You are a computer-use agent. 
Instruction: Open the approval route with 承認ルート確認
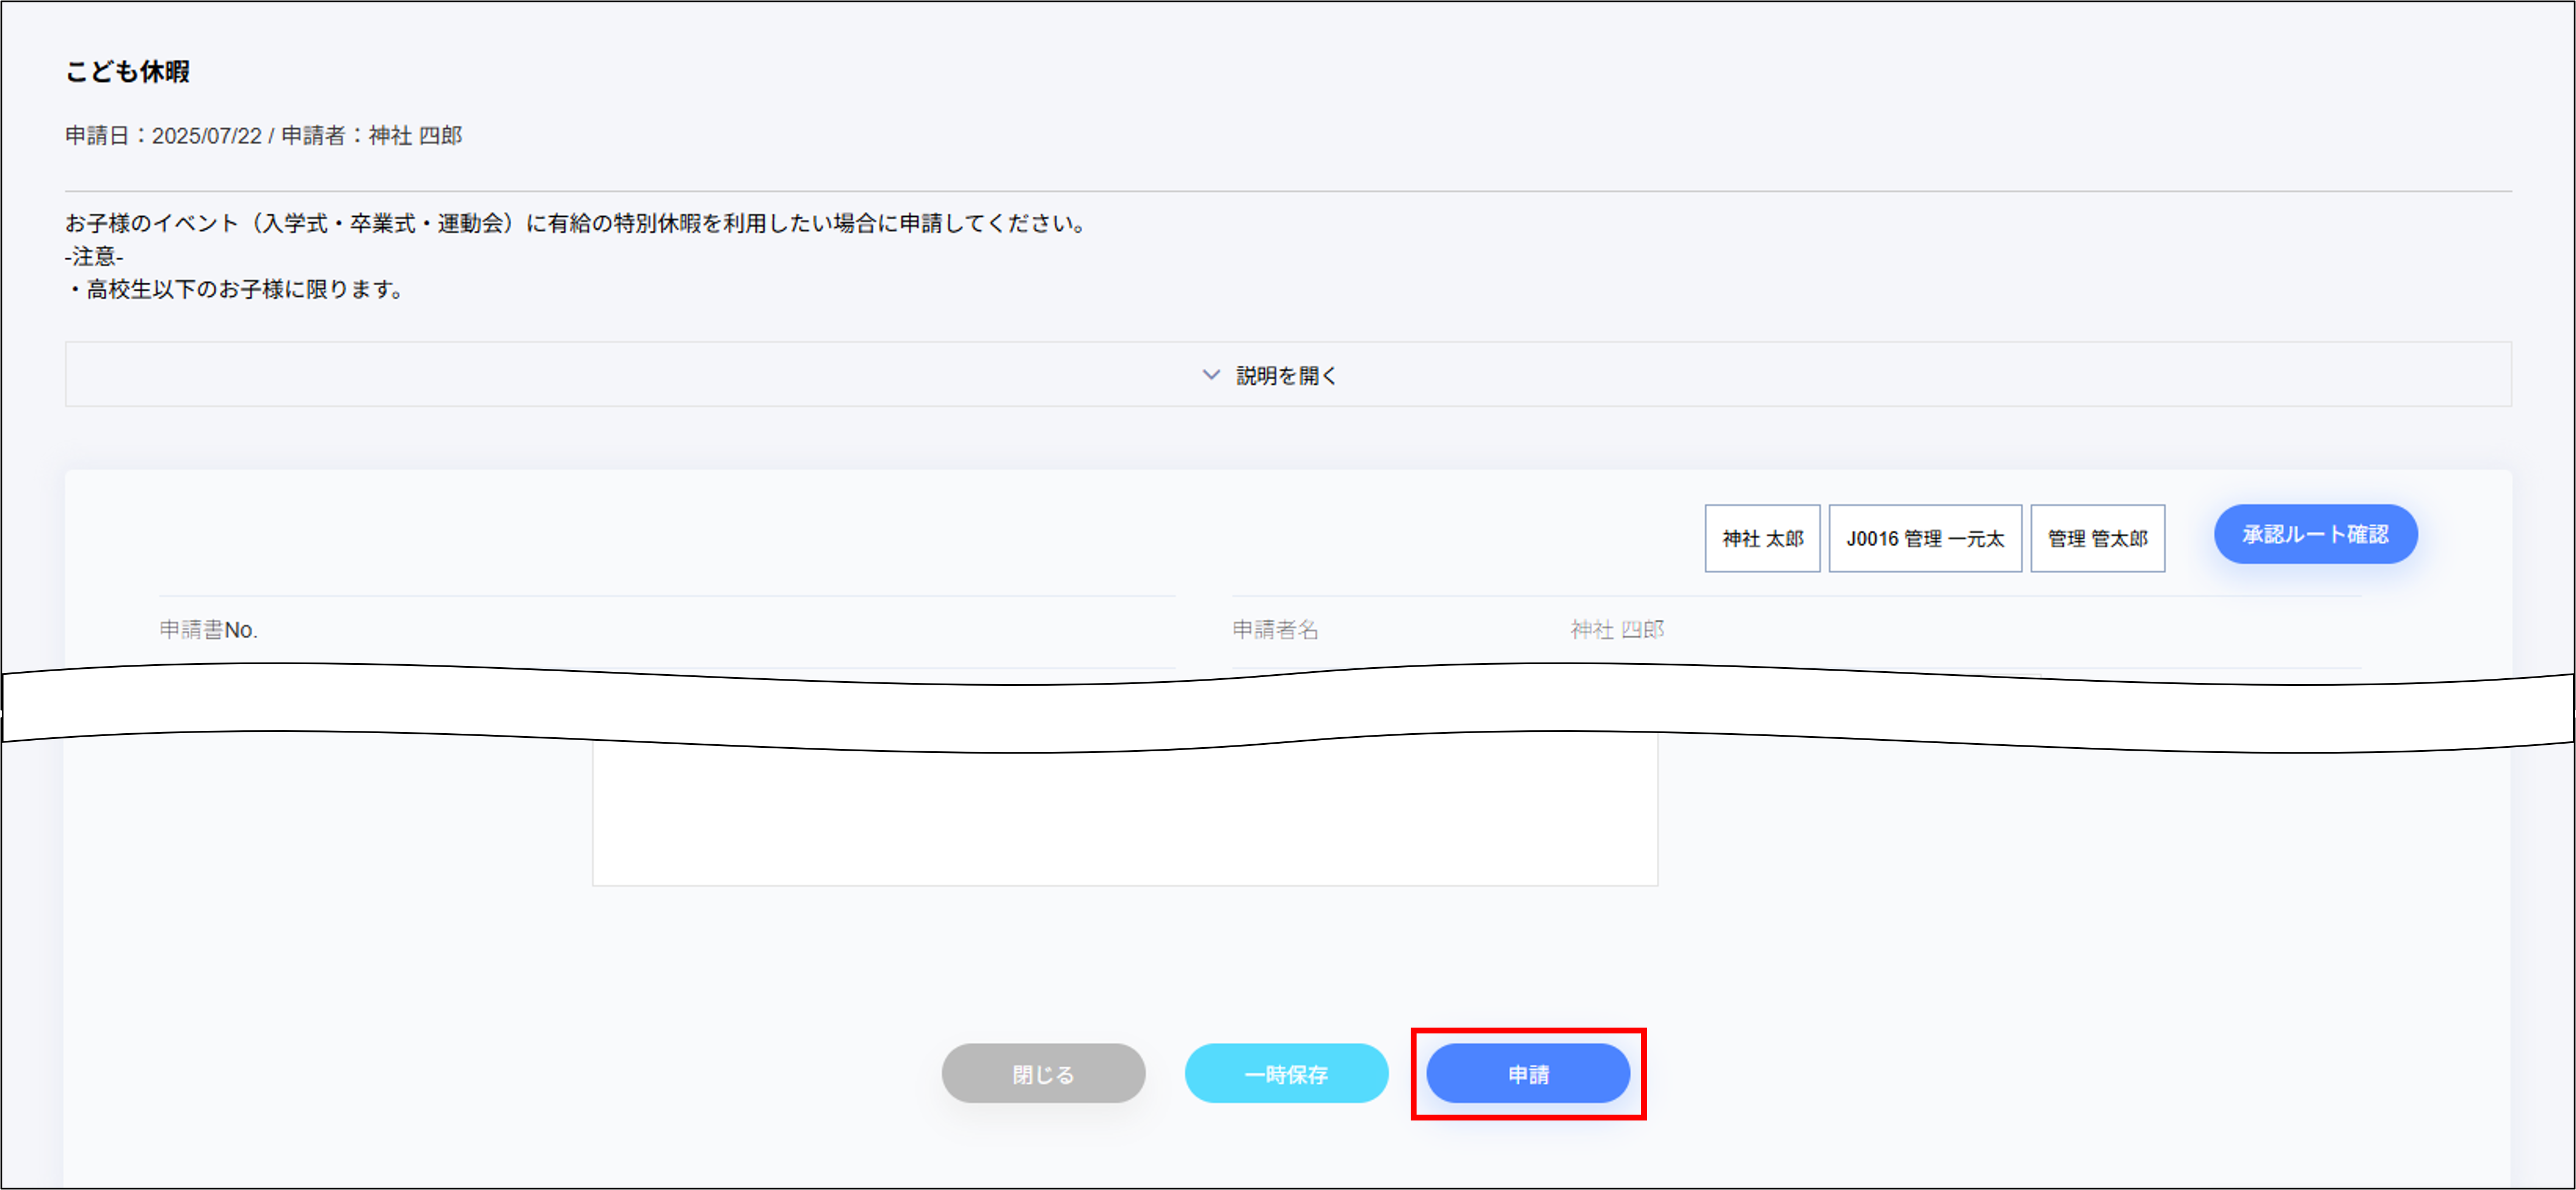click(2315, 534)
